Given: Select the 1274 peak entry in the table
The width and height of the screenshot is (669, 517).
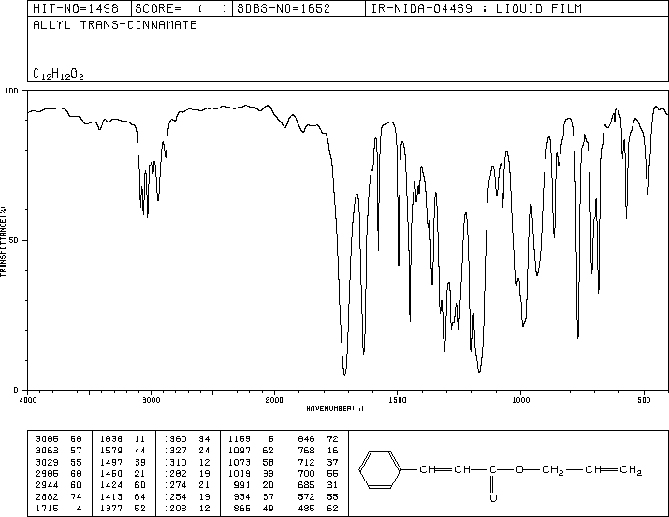Looking at the screenshot, I should (x=187, y=485).
